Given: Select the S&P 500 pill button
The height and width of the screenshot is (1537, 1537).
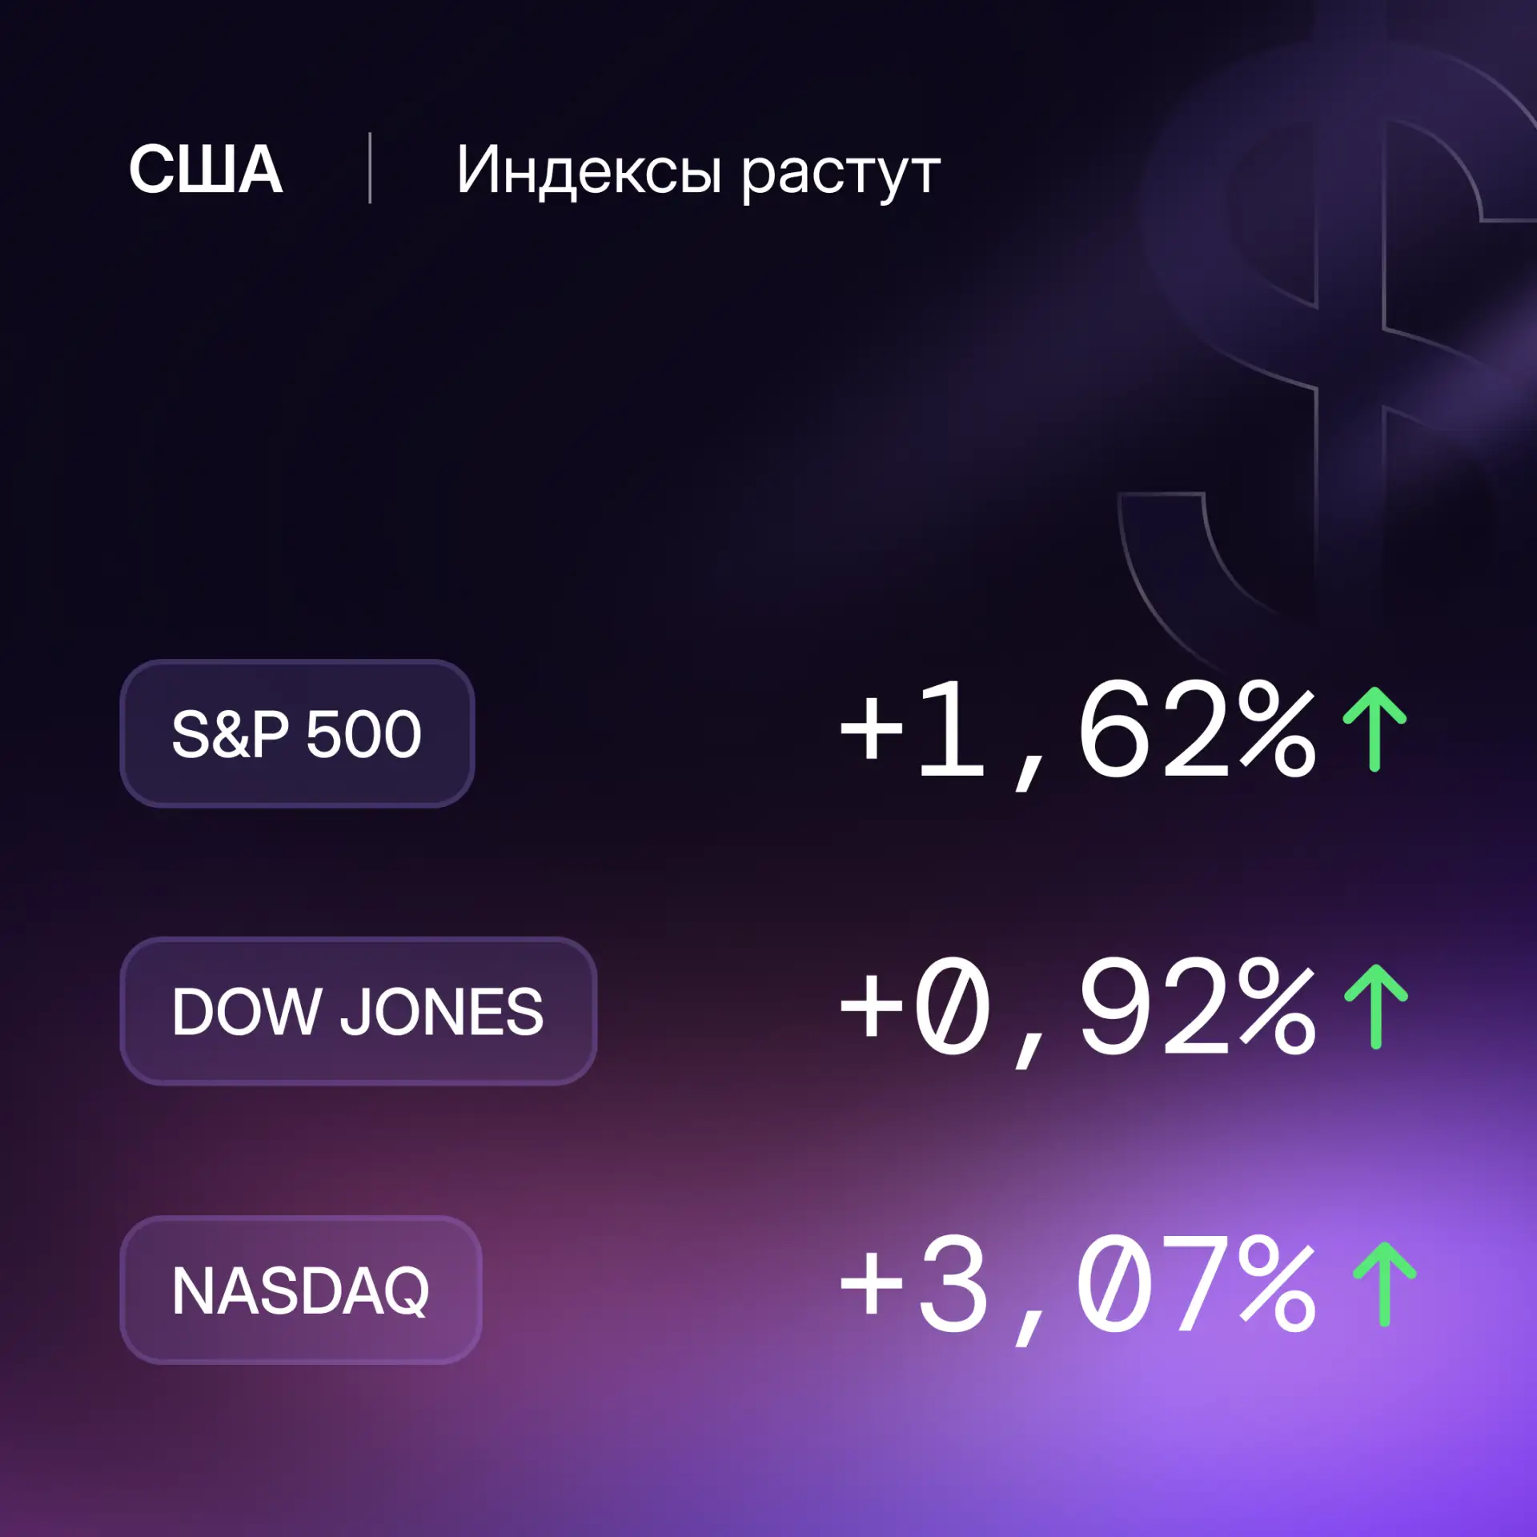Looking at the screenshot, I should pyautogui.click(x=297, y=733).
